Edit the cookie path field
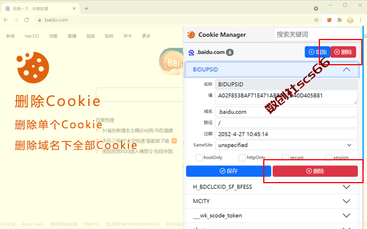 pyautogui.click(x=287, y=123)
